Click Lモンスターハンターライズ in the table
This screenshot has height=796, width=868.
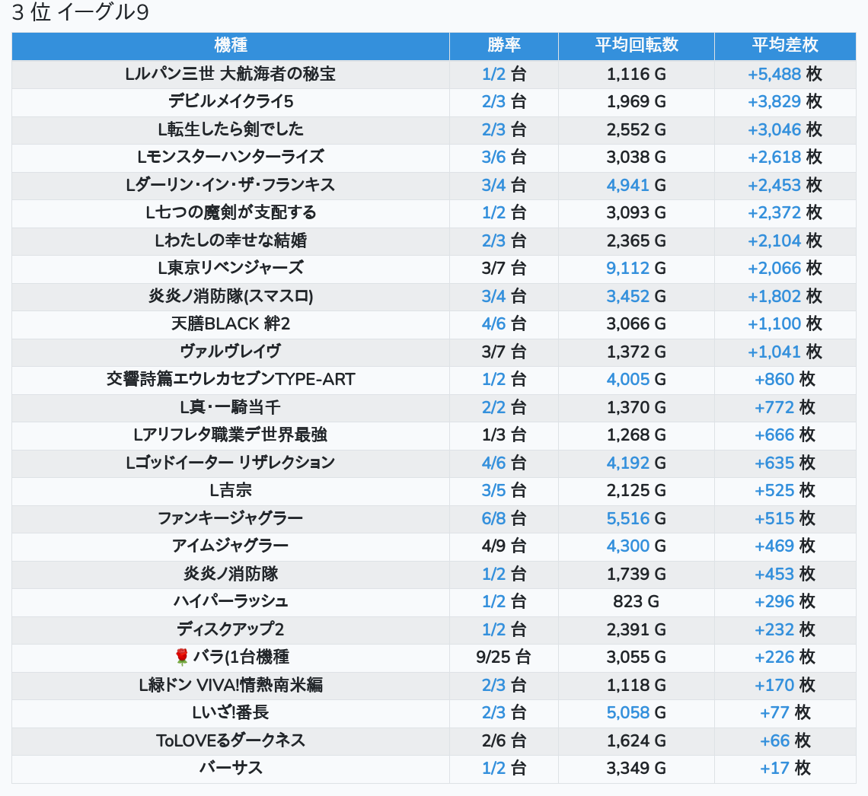[230, 157]
